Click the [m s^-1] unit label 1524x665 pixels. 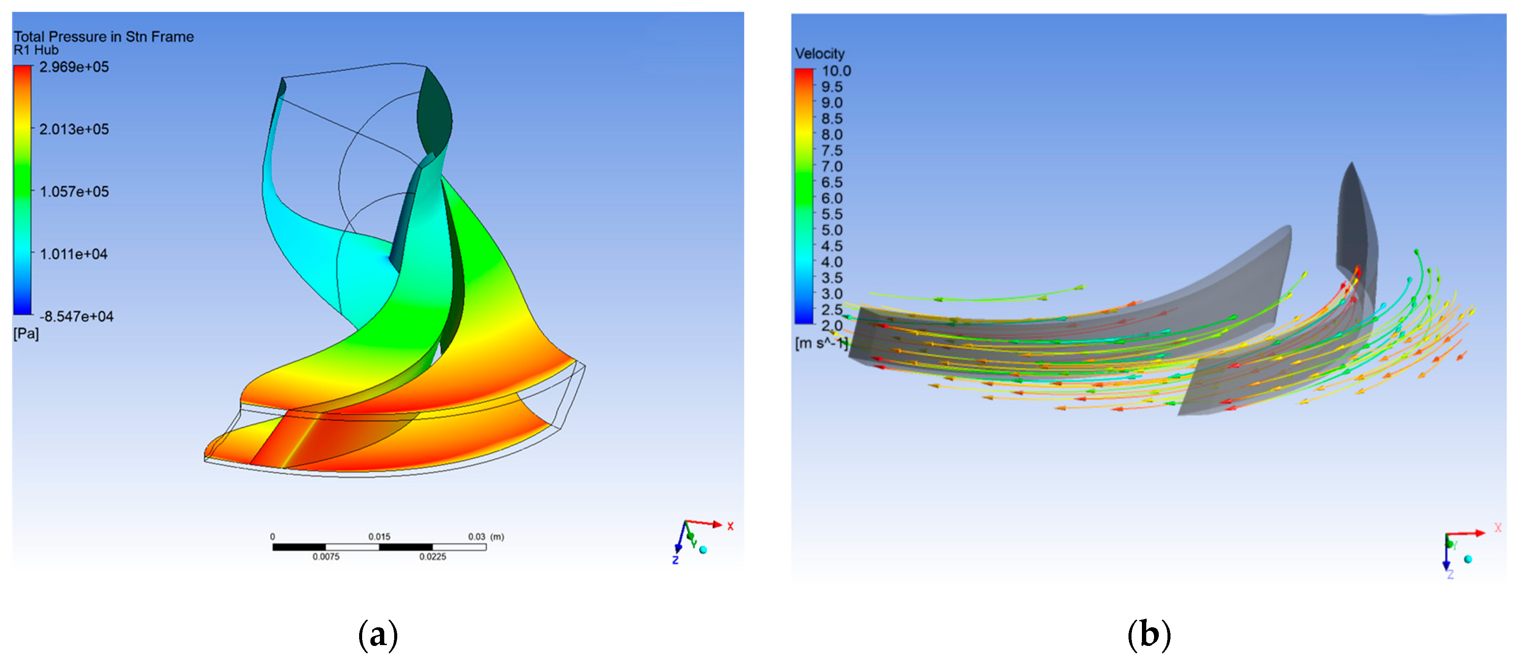[821, 343]
